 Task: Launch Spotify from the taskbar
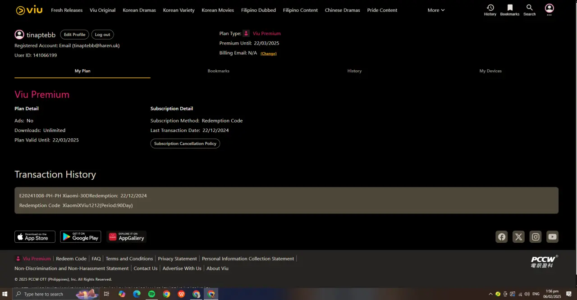click(151, 294)
